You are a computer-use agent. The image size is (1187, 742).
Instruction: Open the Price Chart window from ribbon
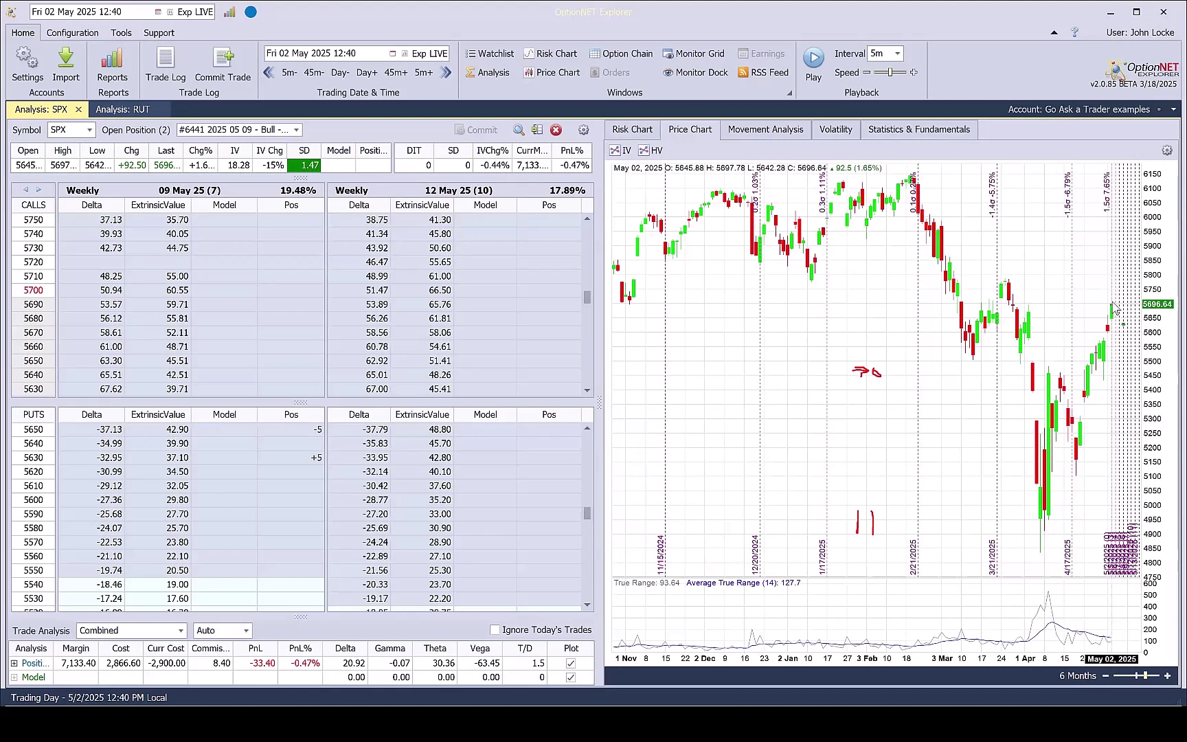pos(552,72)
